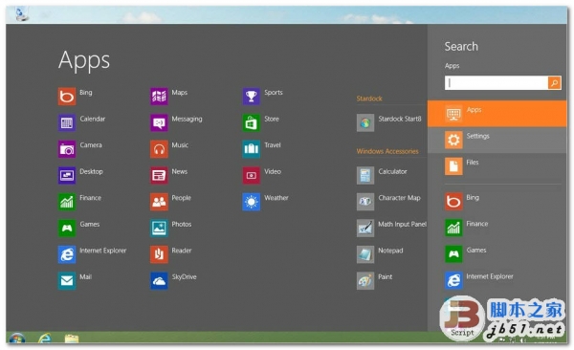The height and width of the screenshot is (350, 574).
Task: Select Files search category
Action: point(497,166)
